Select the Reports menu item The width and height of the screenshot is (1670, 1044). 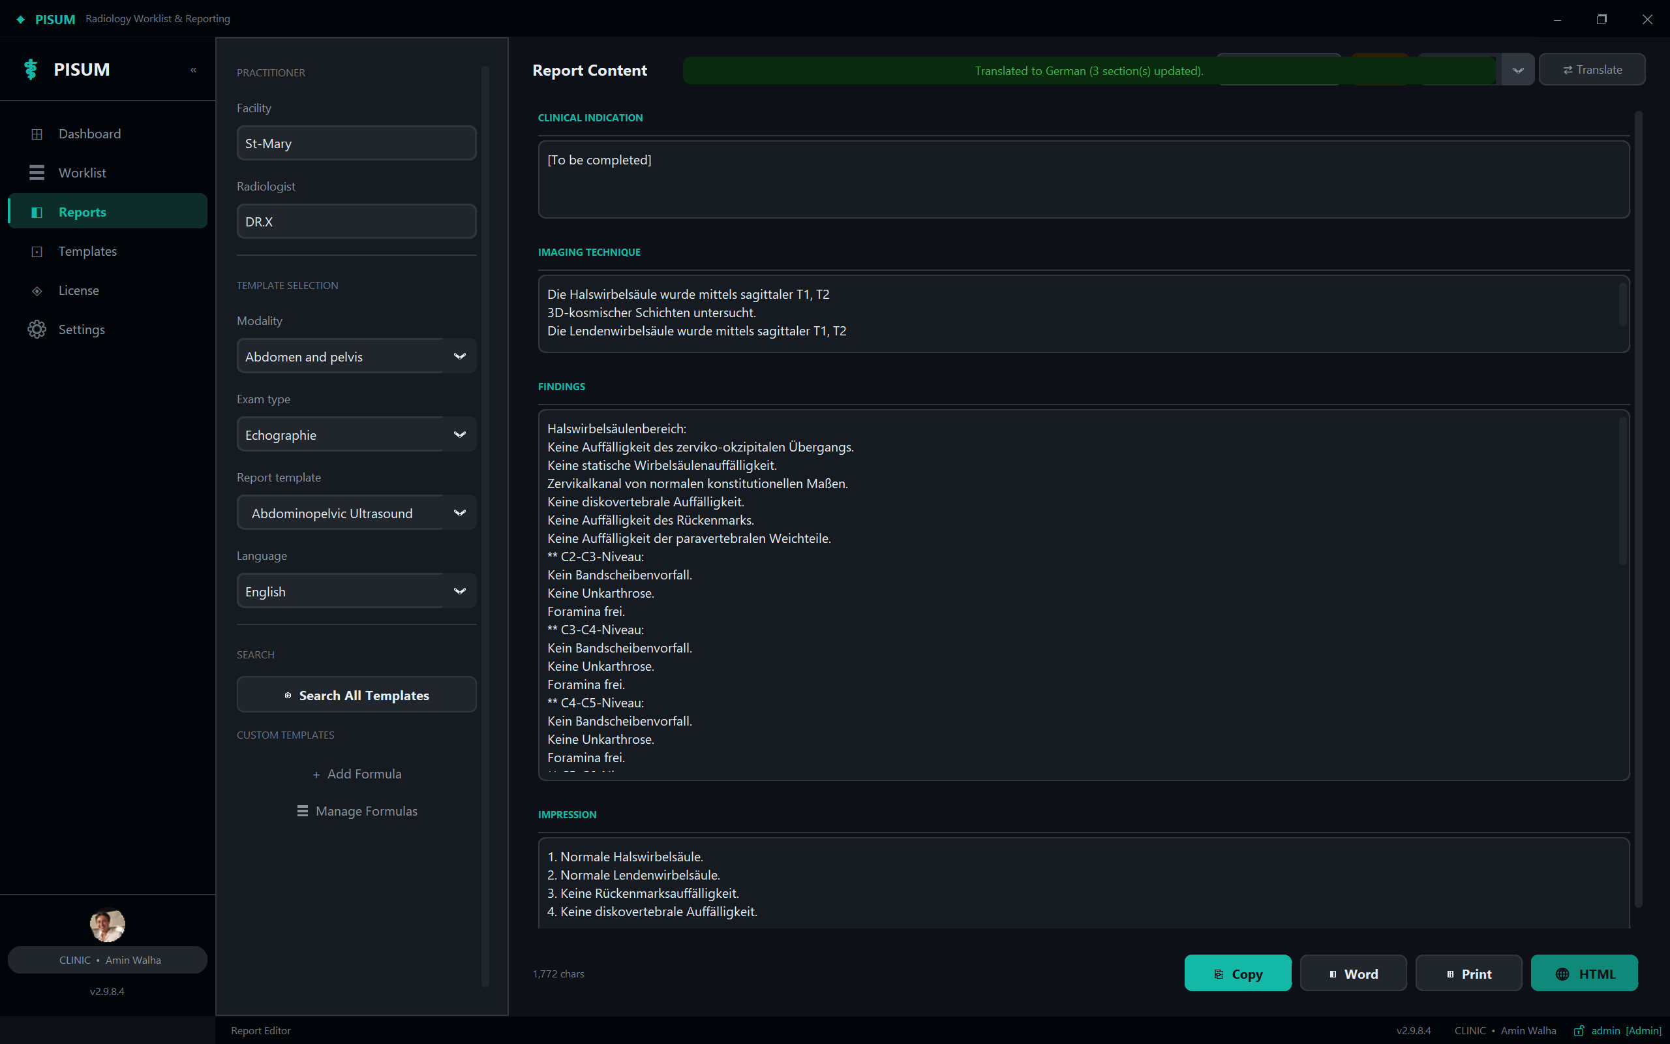(x=108, y=212)
